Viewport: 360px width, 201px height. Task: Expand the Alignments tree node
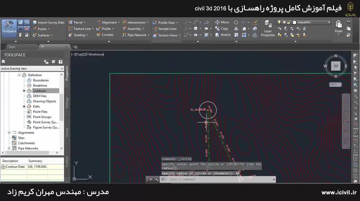click(9, 133)
